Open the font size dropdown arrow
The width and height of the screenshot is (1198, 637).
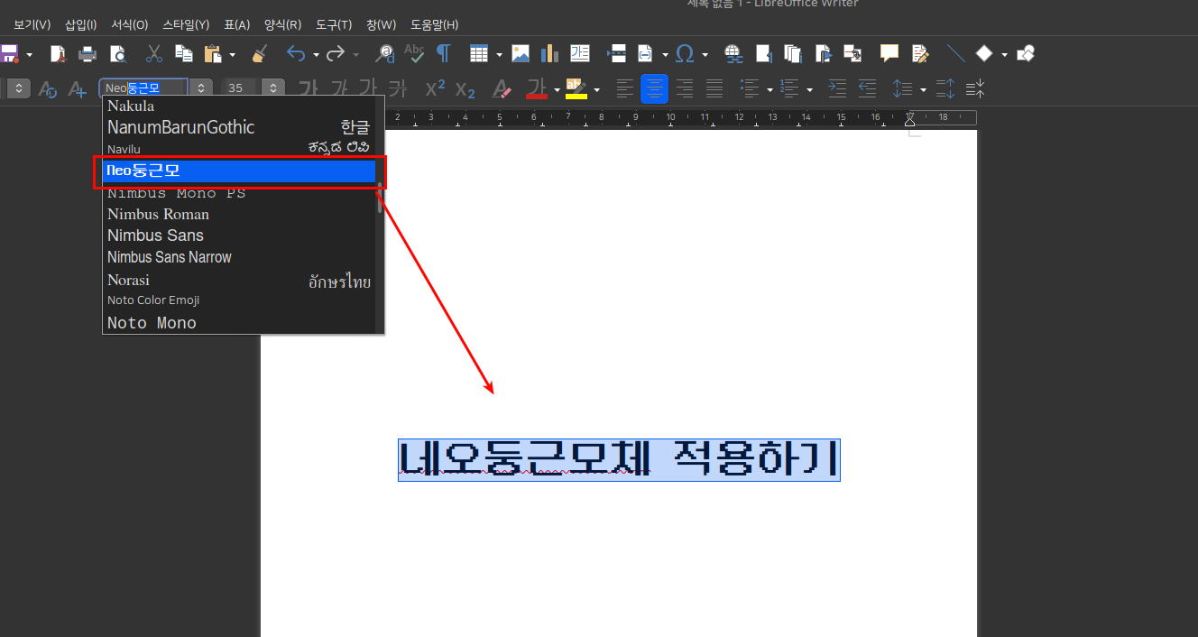click(273, 88)
